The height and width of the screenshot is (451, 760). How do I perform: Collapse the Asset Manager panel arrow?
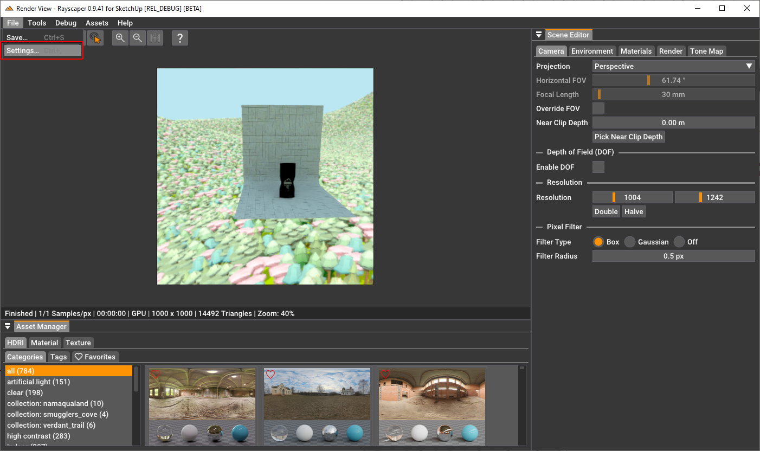pyautogui.click(x=8, y=326)
